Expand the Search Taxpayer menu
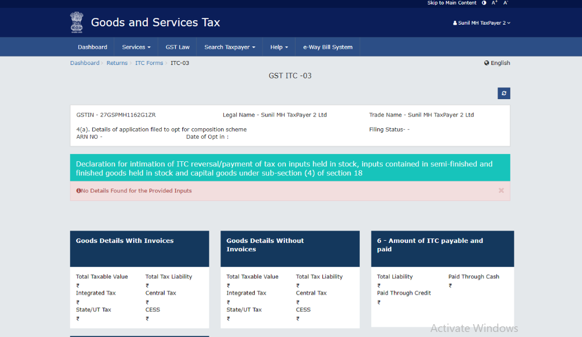 (229, 47)
